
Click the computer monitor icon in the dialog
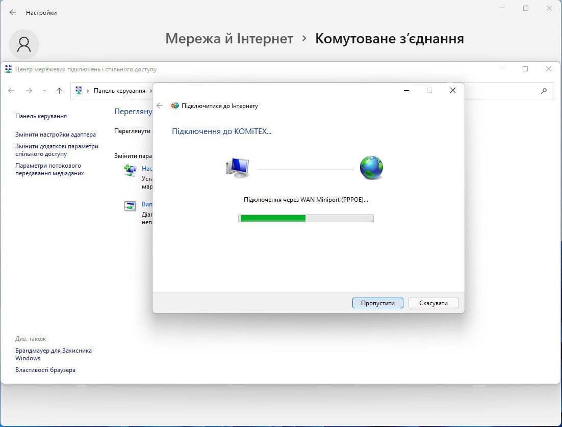238,168
